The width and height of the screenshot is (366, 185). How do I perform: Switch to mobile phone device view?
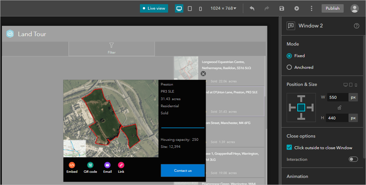pyautogui.click(x=200, y=9)
